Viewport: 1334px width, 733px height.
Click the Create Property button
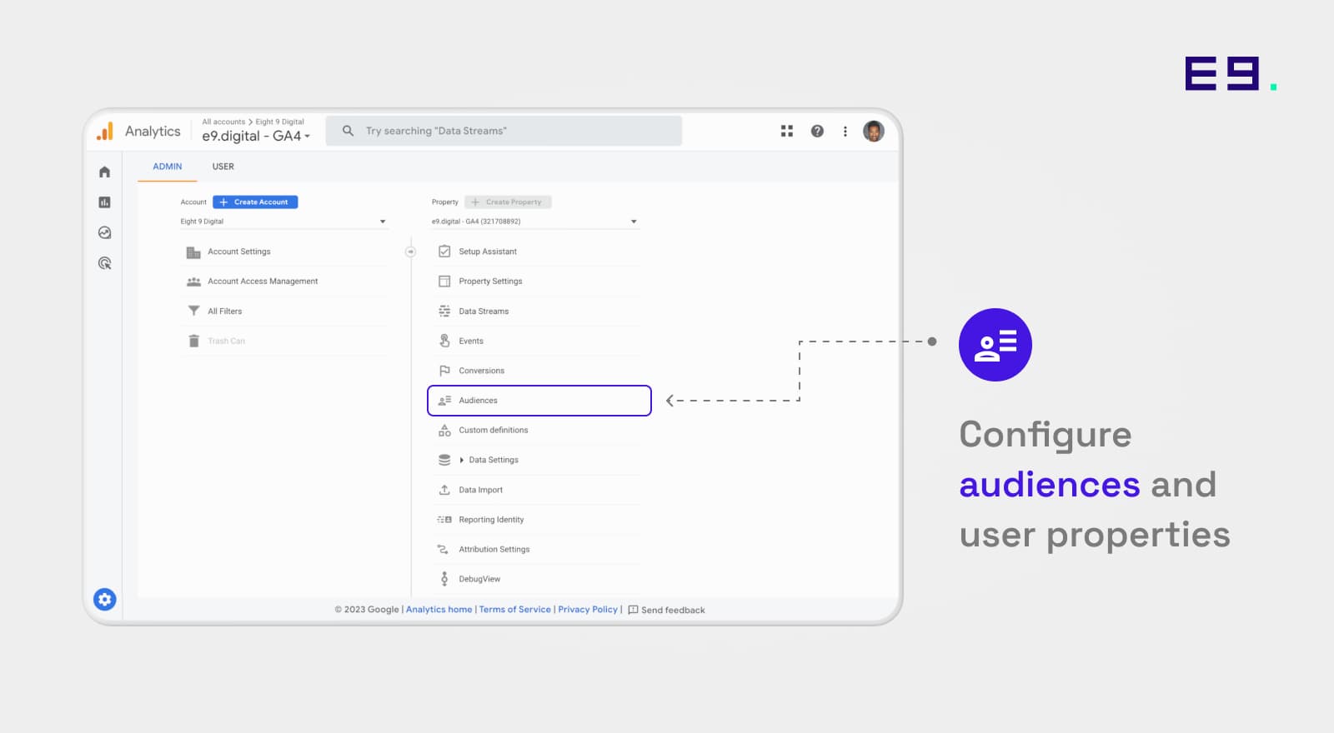[508, 202]
